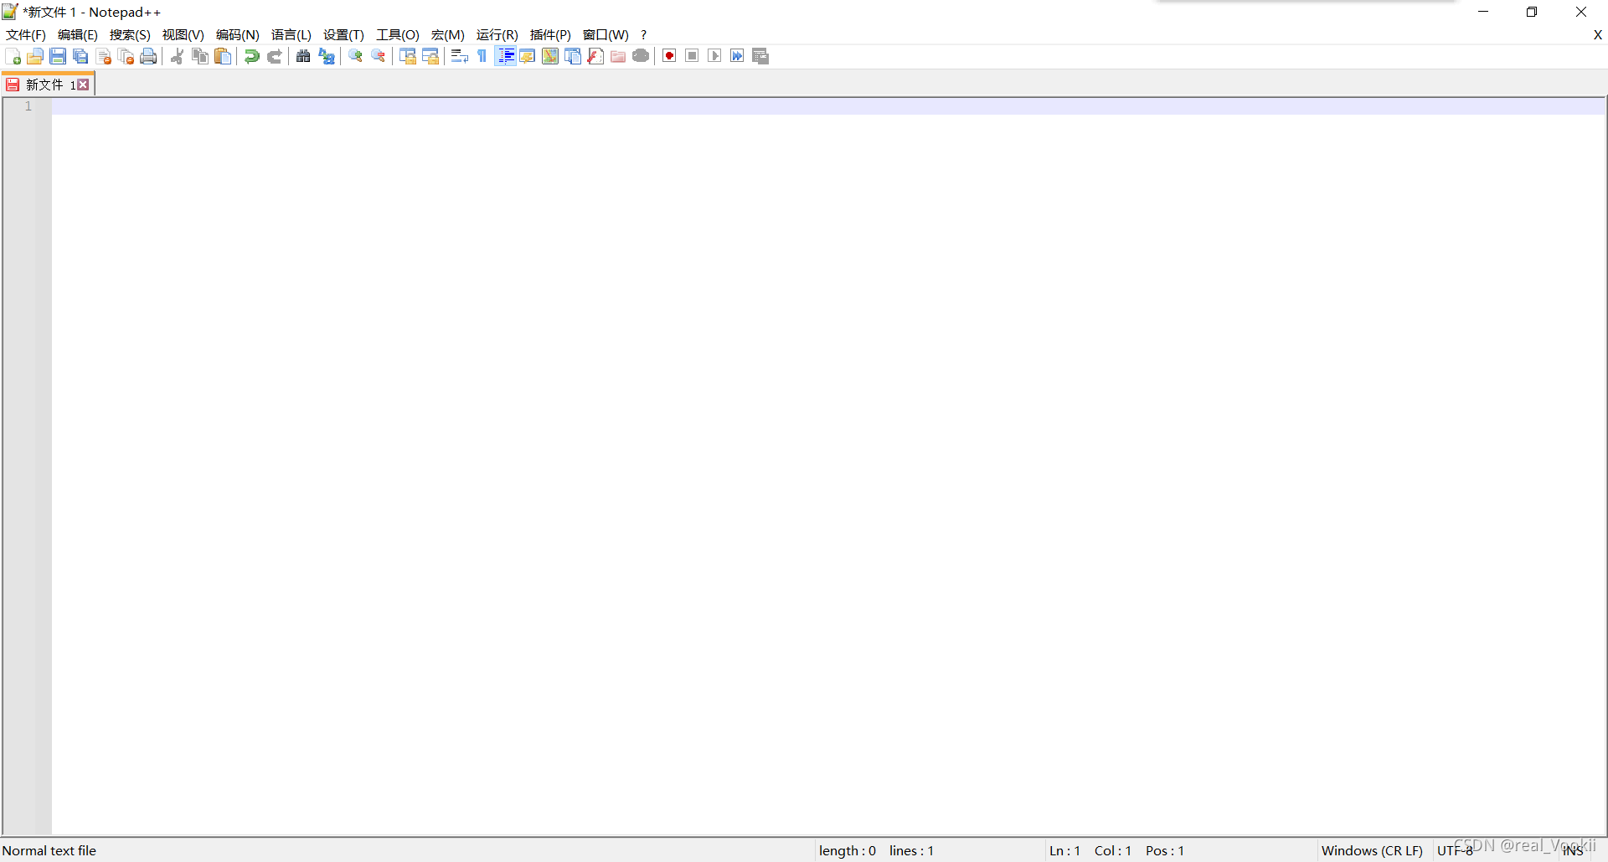Restore down the Notepad++ window
1608x862 pixels.
1532,12
